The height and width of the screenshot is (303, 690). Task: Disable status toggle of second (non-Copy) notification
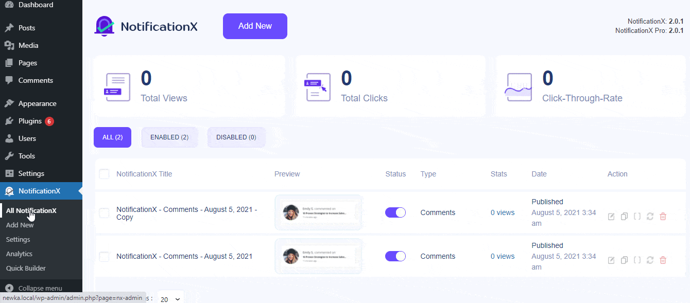click(395, 256)
